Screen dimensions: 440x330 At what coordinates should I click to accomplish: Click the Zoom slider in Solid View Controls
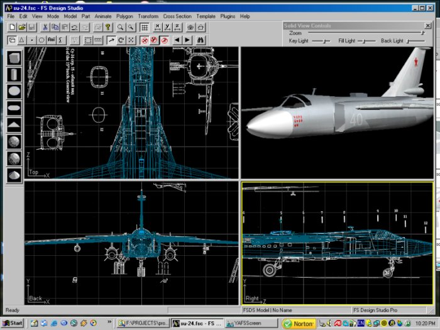(x=422, y=33)
